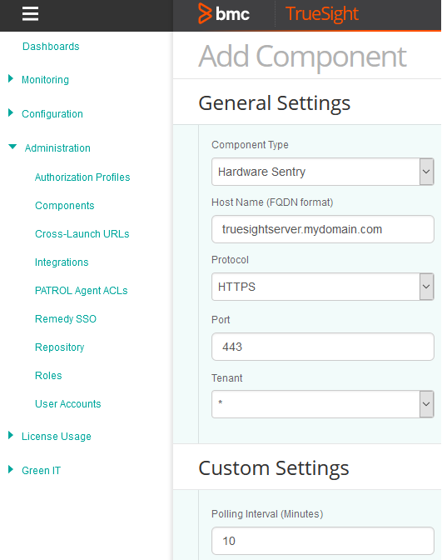Viewport: 442px width, 560px height.
Task: Open the Configuration menu item
Action: (52, 114)
